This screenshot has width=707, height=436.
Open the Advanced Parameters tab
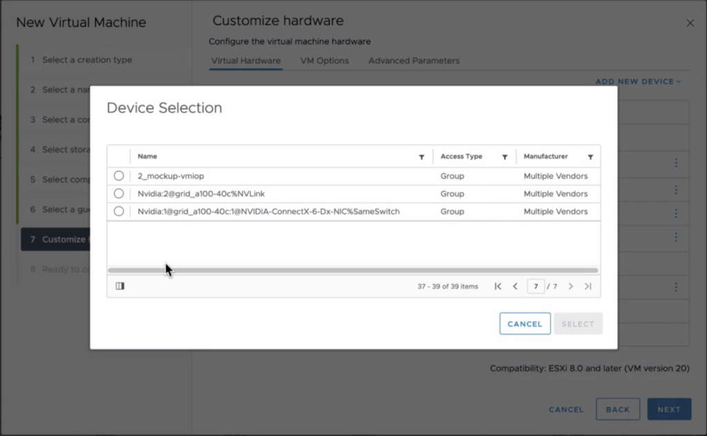[x=414, y=61]
